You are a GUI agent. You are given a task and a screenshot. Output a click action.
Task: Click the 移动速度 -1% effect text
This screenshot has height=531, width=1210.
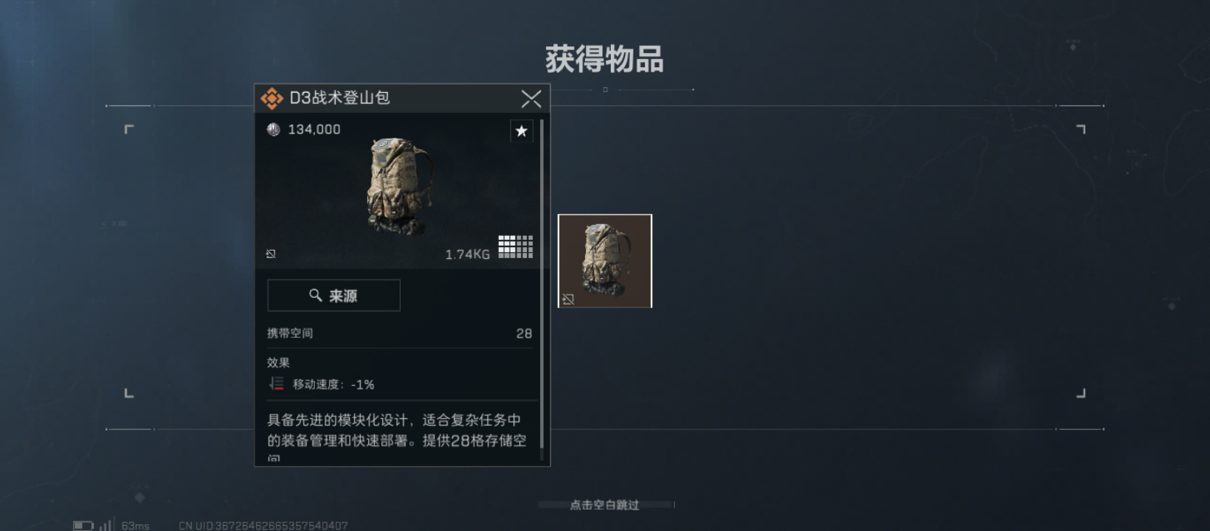[333, 384]
